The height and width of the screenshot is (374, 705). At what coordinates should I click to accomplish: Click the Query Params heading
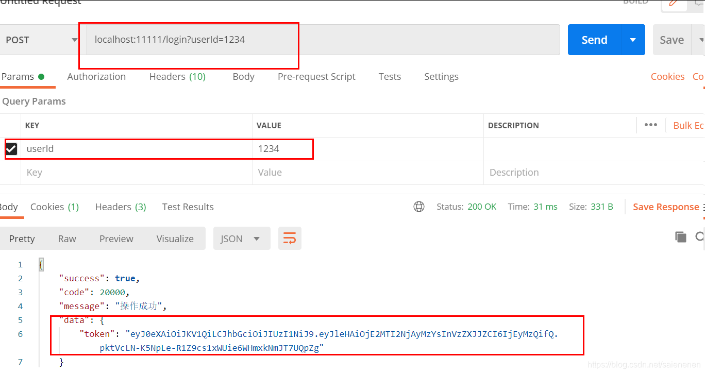coord(34,101)
